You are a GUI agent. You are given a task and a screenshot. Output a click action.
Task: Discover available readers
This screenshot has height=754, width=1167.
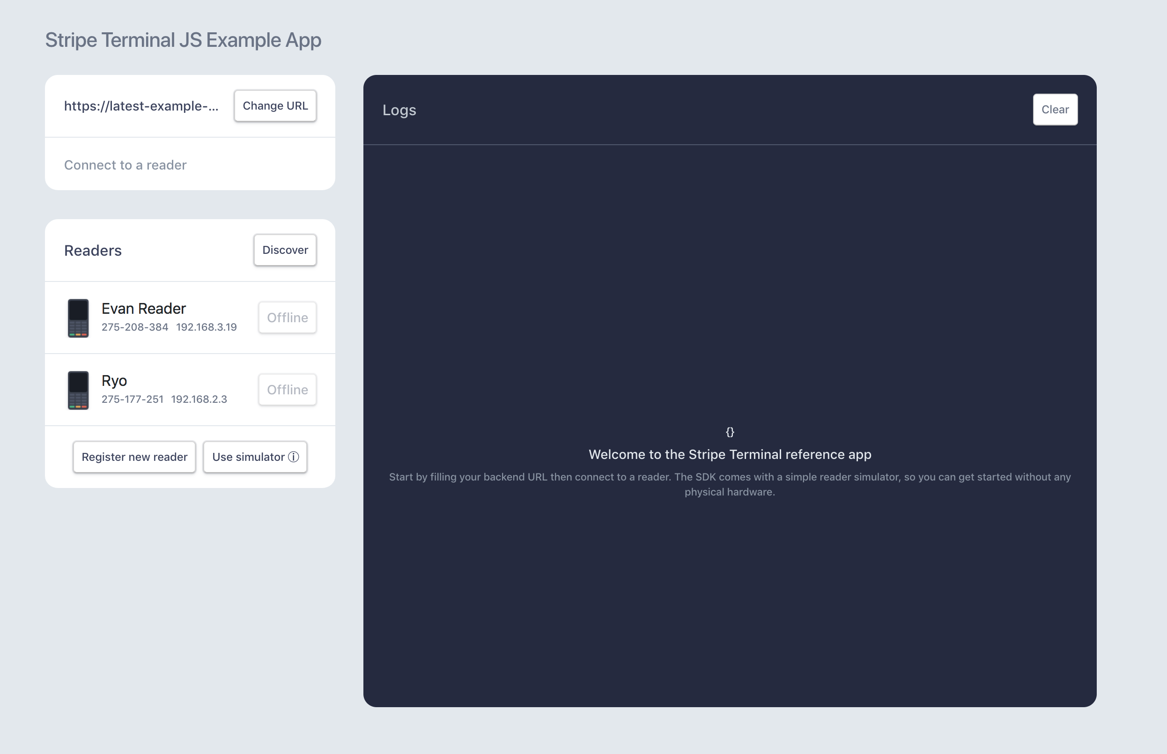coord(284,250)
